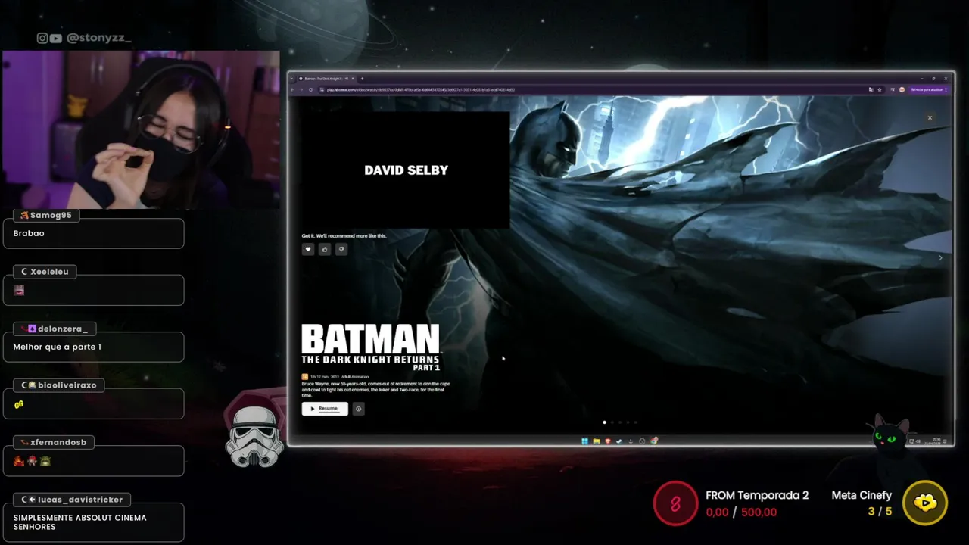This screenshot has height=545, width=969.
Task: Open the more info icon beside Resume
Action: point(359,409)
